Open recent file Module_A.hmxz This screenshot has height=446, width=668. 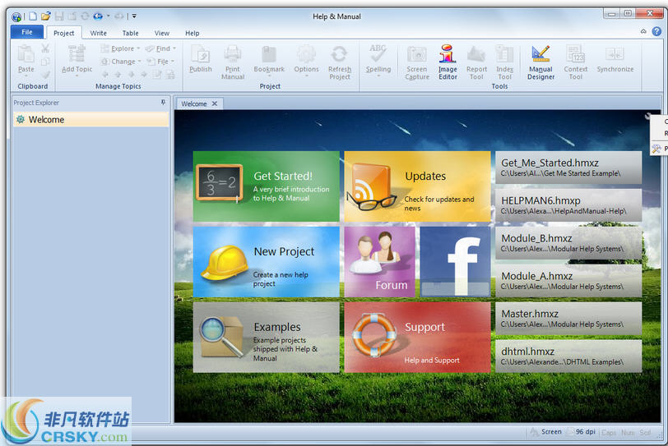[568, 281]
